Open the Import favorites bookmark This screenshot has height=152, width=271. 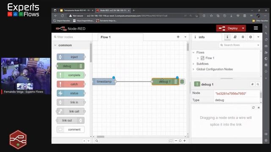tap(62, 21)
